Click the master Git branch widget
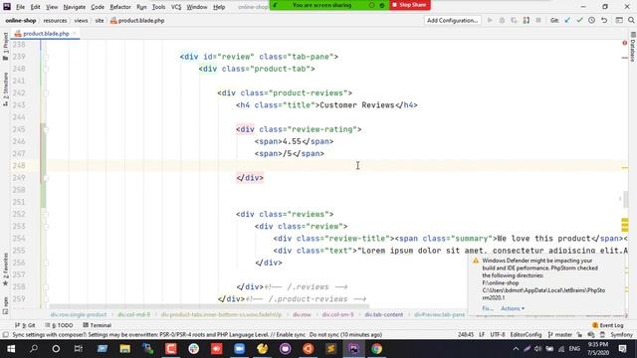Screen dimensions: 637x358 point(559,335)
